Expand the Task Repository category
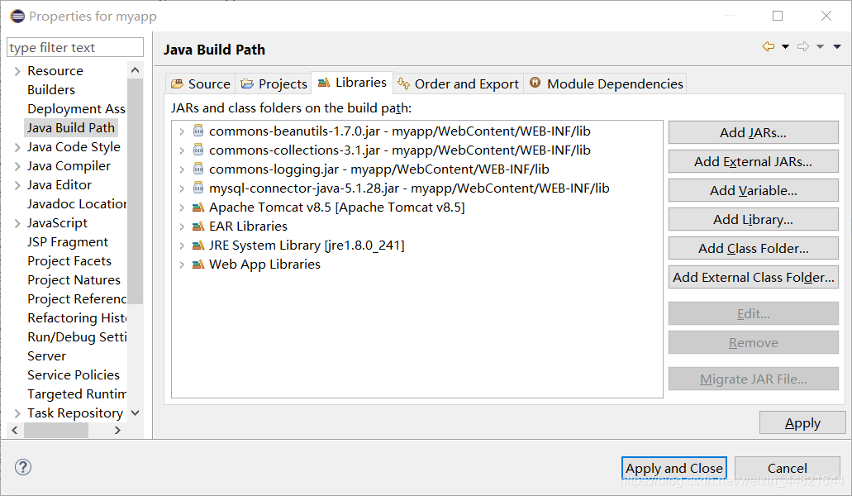The height and width of the screenshot is (496, 852). pos(17,413)
